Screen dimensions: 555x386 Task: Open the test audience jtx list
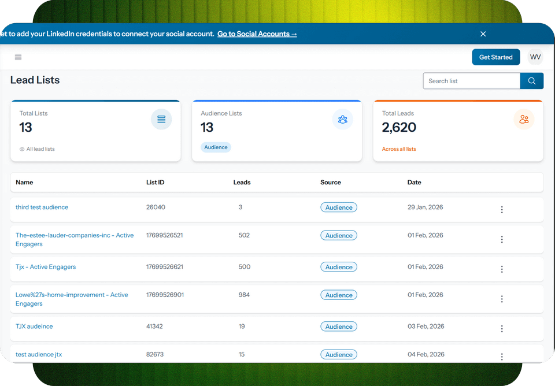(x=39, y=354)
